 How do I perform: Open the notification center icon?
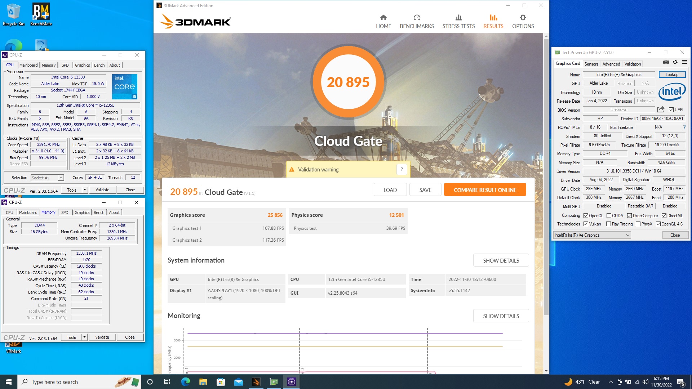[681, 382]
